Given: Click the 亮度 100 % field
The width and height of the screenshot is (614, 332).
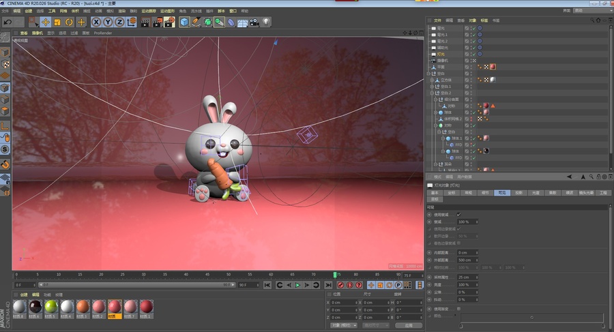Looking at the screenshot, I should point(467,285).
